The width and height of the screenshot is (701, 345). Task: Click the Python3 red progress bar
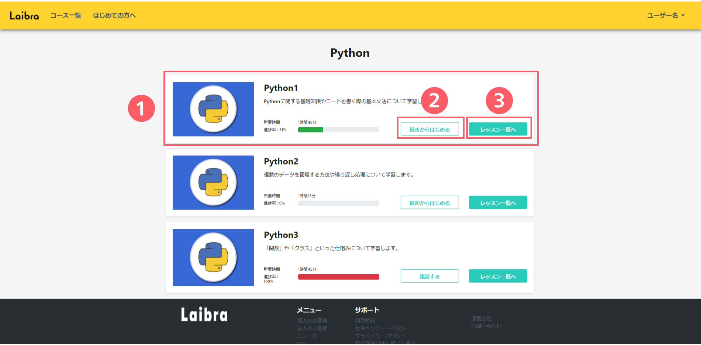[338, 277]
